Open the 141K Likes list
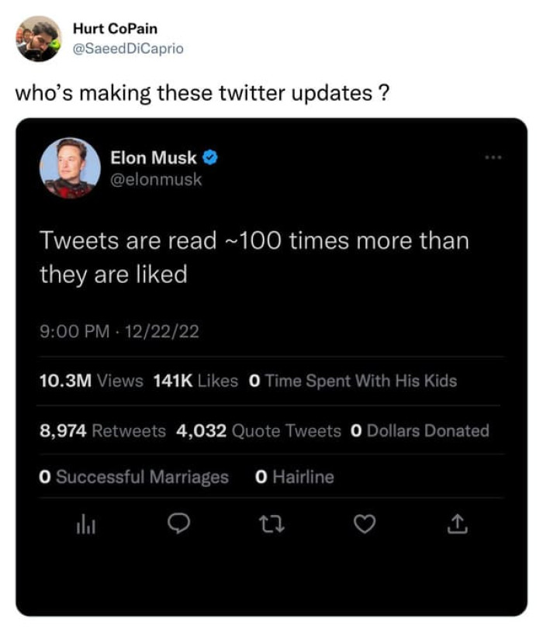543x632 pixels. pyautogui.click(x=196, y=381)
